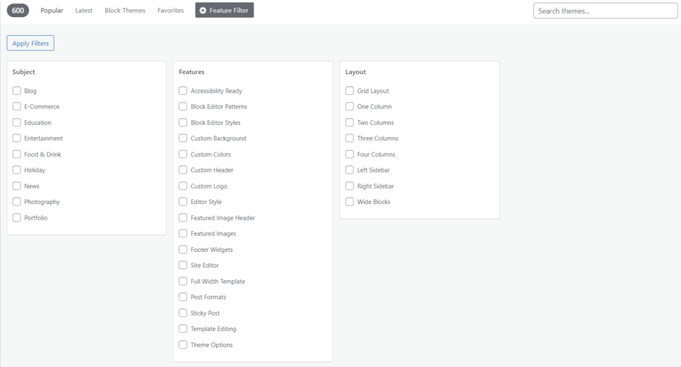Open the Block Themes tab

point(125,11)
